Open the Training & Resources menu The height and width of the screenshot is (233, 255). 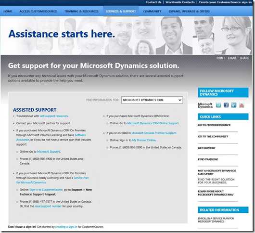pos(81,11)
